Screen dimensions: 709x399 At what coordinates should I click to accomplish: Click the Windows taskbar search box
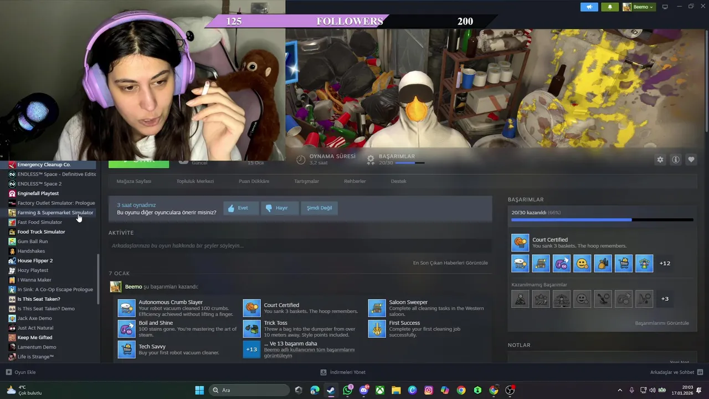(x=250, y=390)
